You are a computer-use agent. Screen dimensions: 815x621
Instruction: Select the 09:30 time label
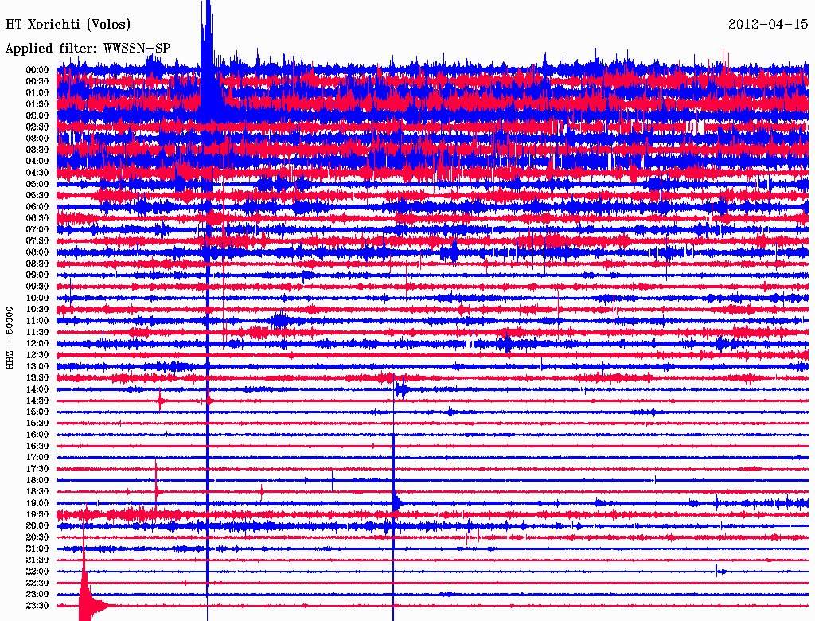coord(37,287)
